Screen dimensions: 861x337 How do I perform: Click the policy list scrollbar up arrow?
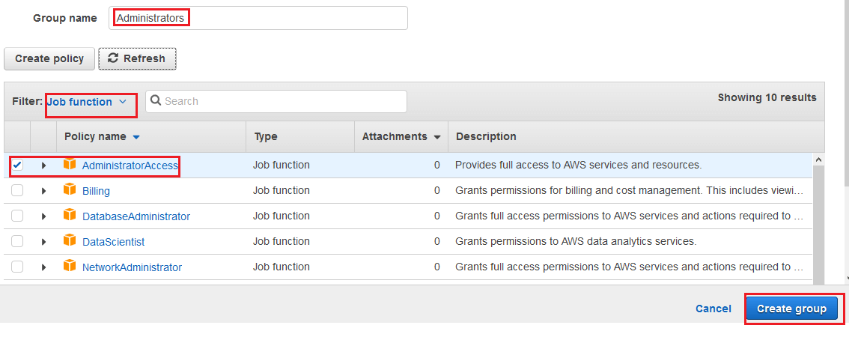(819, 160)
